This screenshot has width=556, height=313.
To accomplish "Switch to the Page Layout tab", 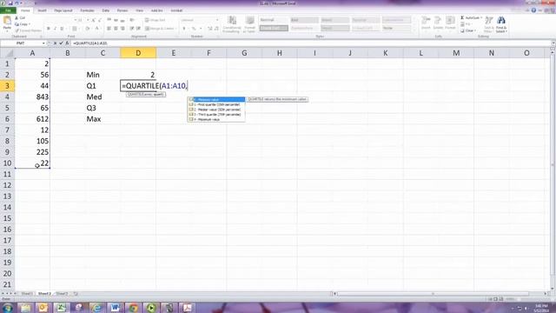I will pyautogui.click(x=63, y=10).
